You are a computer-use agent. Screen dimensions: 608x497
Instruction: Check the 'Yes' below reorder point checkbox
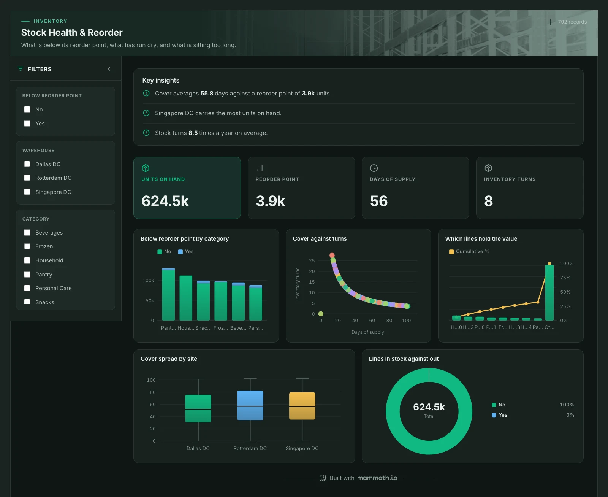[27, 124]
